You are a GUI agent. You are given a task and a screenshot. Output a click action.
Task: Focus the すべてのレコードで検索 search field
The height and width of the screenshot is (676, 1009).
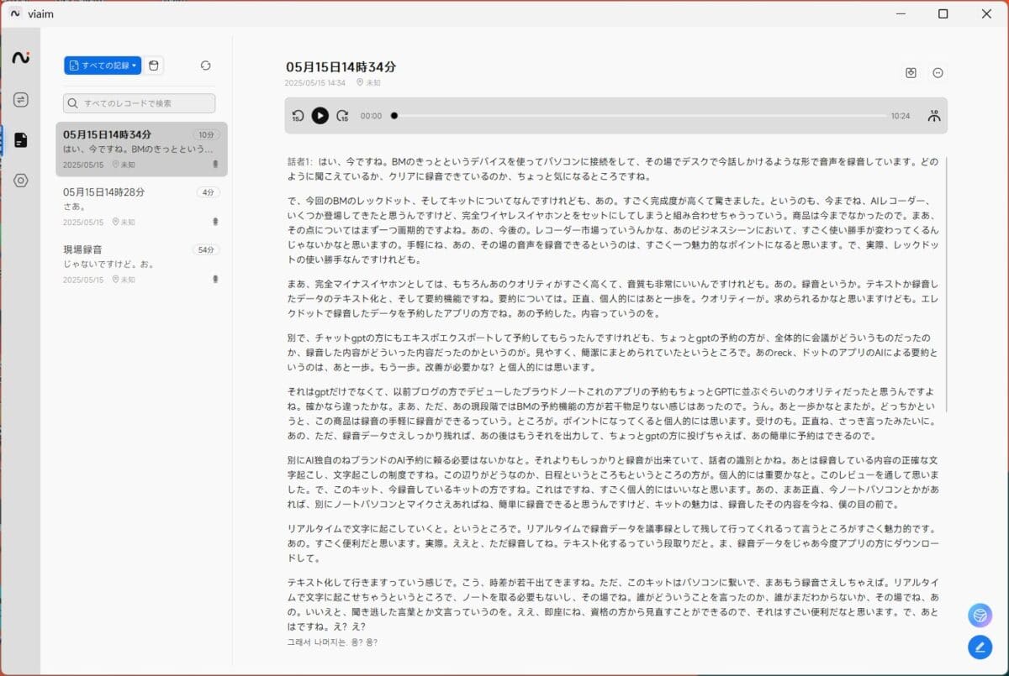tap(140, 103)
